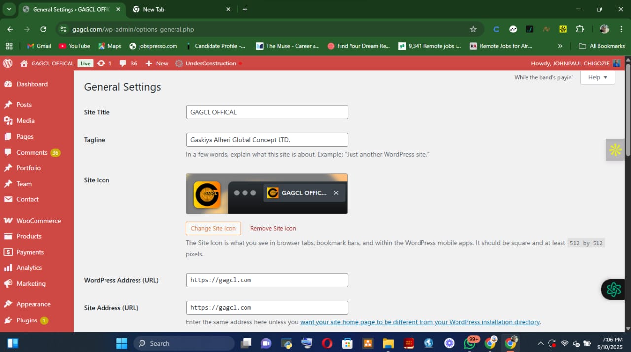Open the installation directory help link
The image size is (631, 352).
[x=420, y=322]
